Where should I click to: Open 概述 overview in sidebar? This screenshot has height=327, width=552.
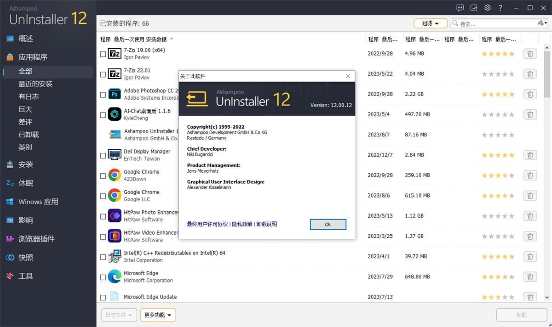(26, 39)
